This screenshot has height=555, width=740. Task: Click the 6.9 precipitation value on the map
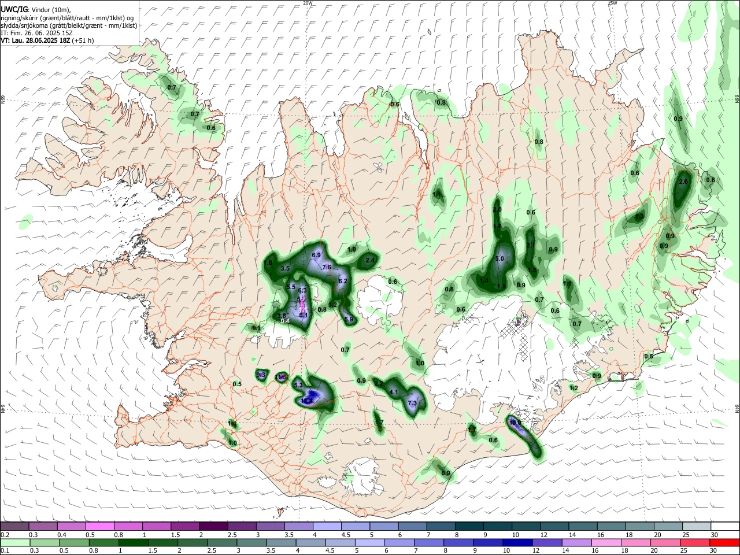tap(316, 255)
